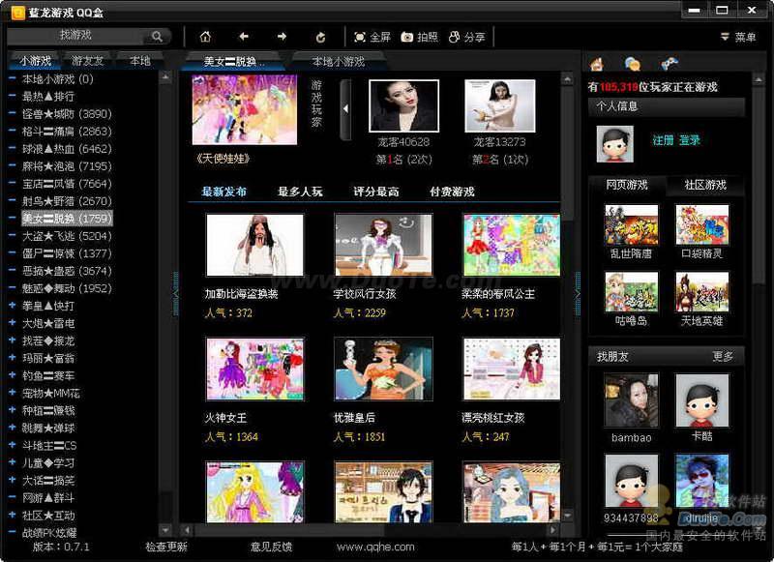The width and height of the screenshot is (774, 562).
Task: Click the gamepad icon in right panel
Action: point(669,63)
